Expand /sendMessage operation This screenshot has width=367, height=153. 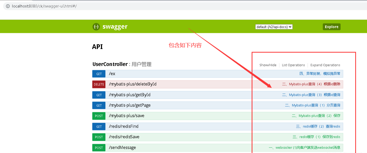pos(122,148)
